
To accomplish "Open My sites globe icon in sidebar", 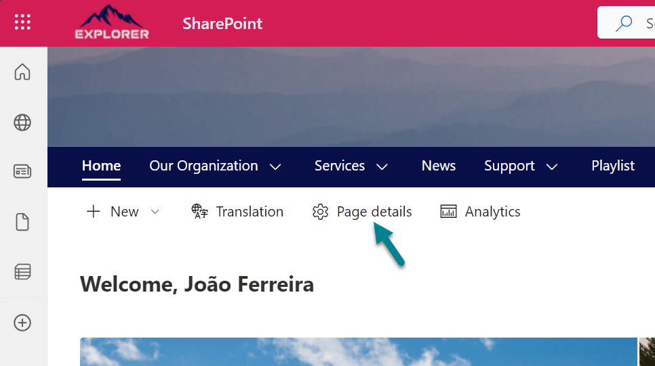I will point(22,122).
